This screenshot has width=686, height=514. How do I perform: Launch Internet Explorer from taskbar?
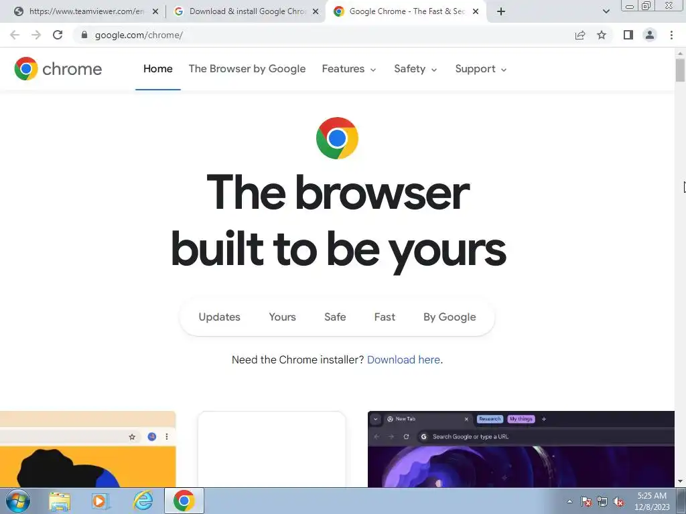tap(143, 501)
